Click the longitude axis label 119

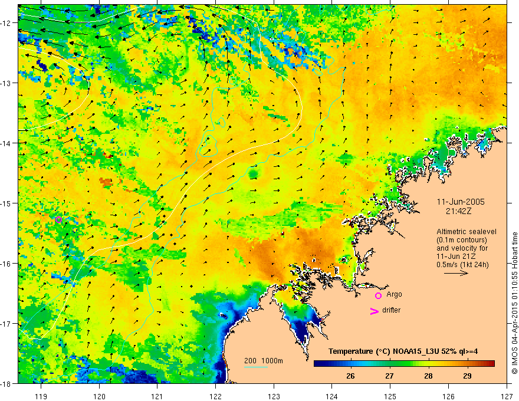point(41,396)
